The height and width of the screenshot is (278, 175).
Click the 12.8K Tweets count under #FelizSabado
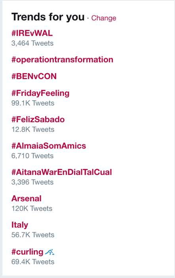(x=33, y=130)
